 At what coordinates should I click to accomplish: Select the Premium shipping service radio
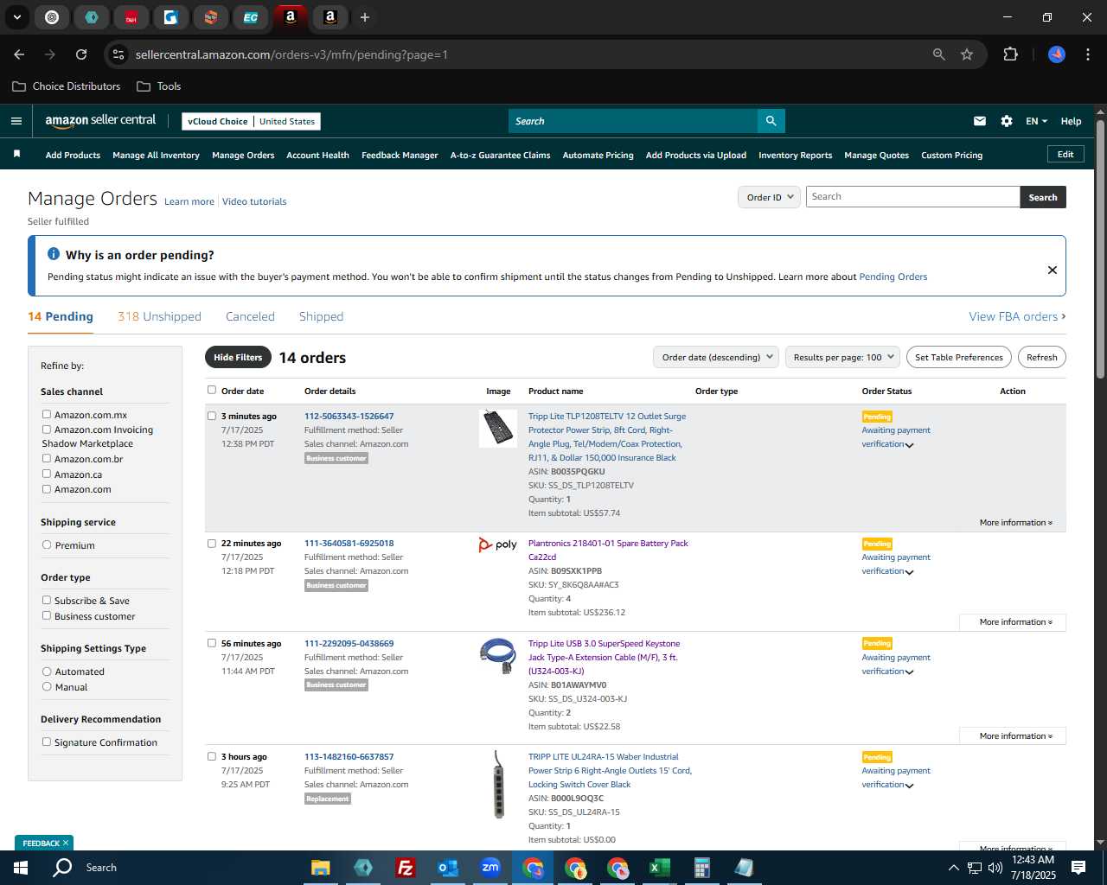coord(47,544)
